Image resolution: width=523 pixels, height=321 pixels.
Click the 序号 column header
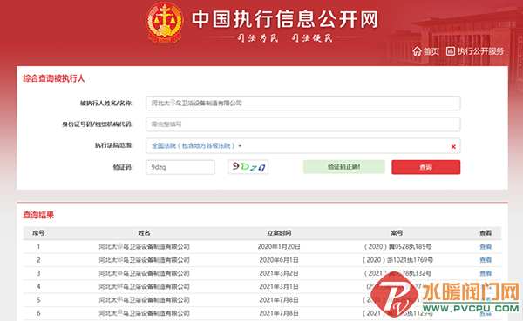(38, 233)
